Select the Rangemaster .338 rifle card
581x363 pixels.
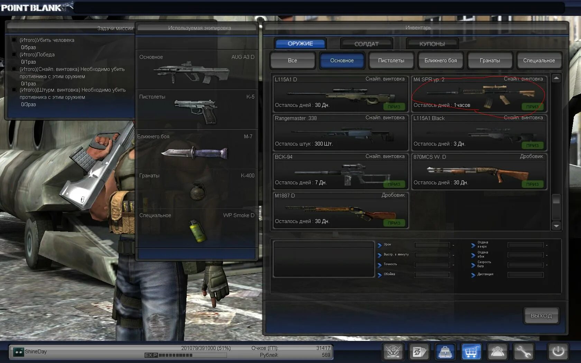pyautogui.click(x=341, y=133)
